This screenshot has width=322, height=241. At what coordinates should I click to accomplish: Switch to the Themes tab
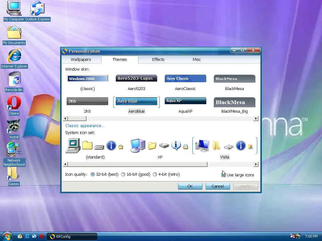tap(120, 59)
